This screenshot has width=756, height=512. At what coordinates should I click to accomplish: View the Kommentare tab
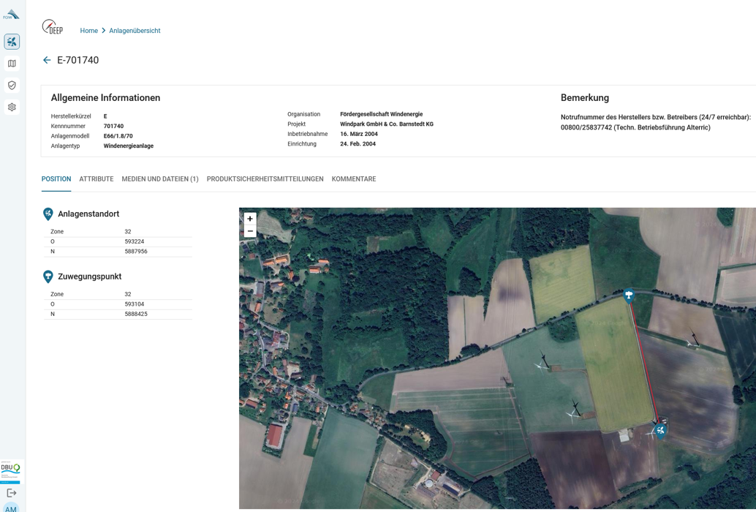pyautogui.click(x=354, y=179)
